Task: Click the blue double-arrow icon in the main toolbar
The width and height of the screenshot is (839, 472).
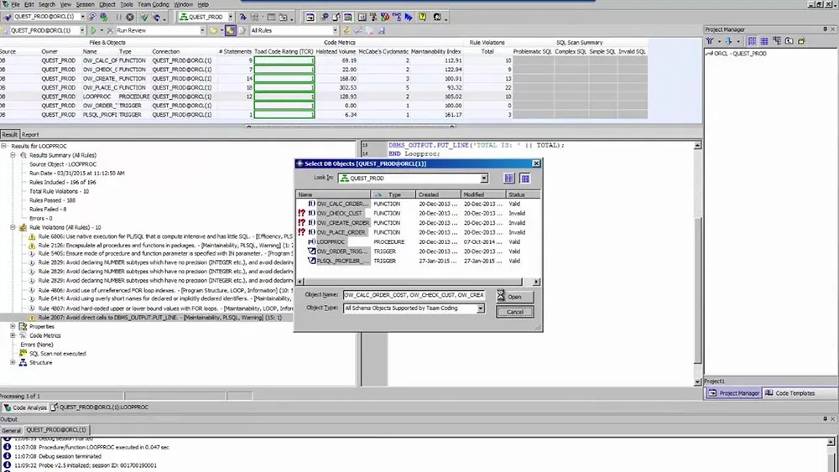Action: (409, 17)
